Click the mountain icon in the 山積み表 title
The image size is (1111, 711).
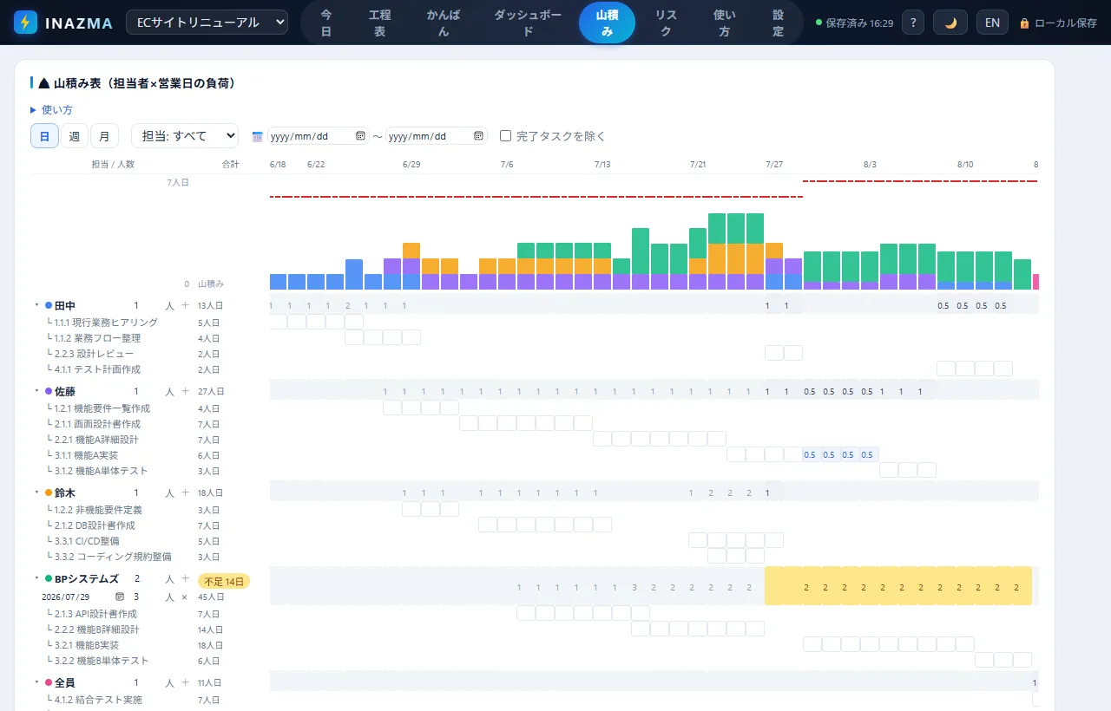(43, 84)
